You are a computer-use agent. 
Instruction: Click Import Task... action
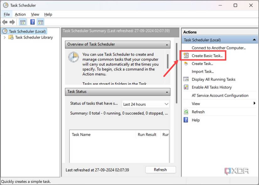(203, 71)
